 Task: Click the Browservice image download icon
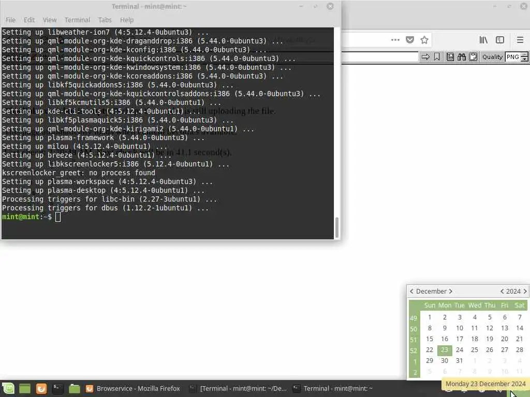click(x=450, y=57)
